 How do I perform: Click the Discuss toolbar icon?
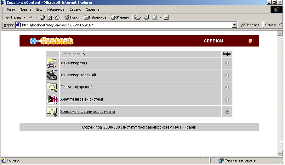[166, 17]
